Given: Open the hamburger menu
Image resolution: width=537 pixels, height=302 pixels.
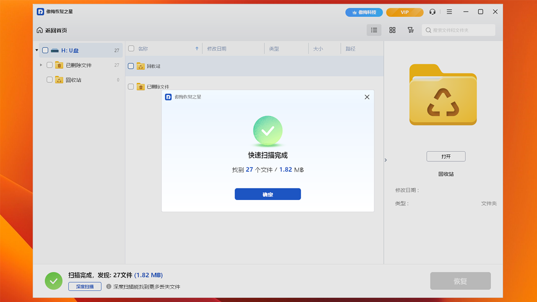Looking at the screenshot, I should click(449, 12).
